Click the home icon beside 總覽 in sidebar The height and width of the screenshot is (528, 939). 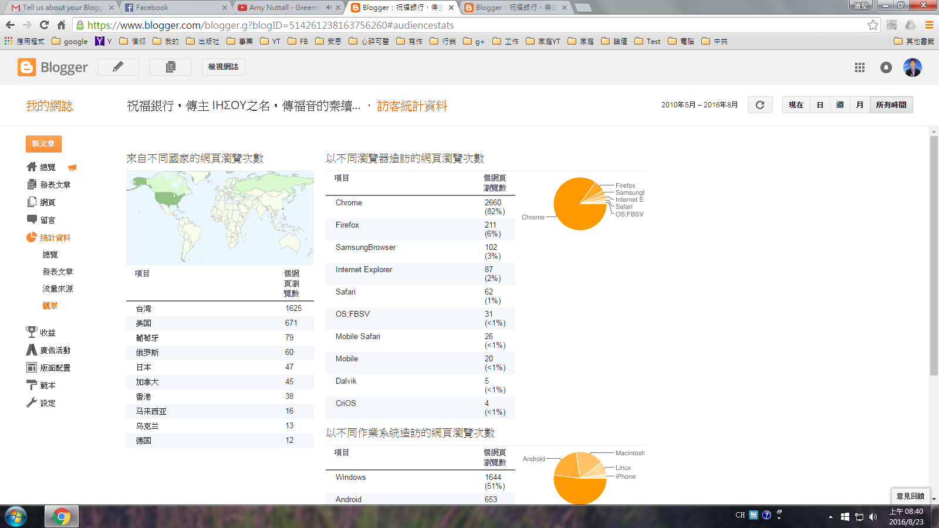pos(32,167)
